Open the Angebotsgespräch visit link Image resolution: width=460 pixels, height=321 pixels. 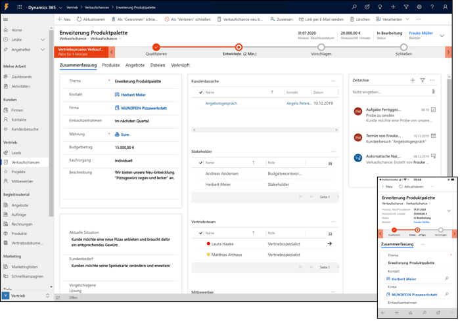[x=221, y=103]
